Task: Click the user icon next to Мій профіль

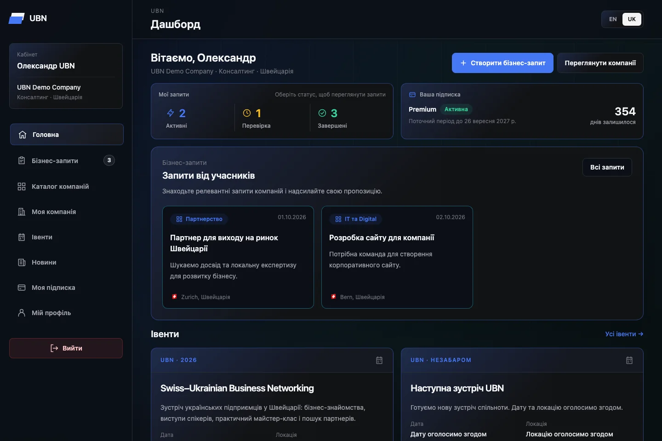Action: pyautogui.click(x=22, y=313)
